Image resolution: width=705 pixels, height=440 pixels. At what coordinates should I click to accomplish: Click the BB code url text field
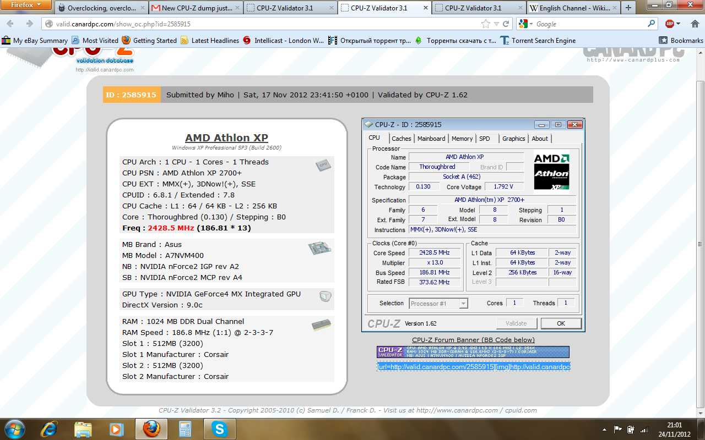[474, 366]
